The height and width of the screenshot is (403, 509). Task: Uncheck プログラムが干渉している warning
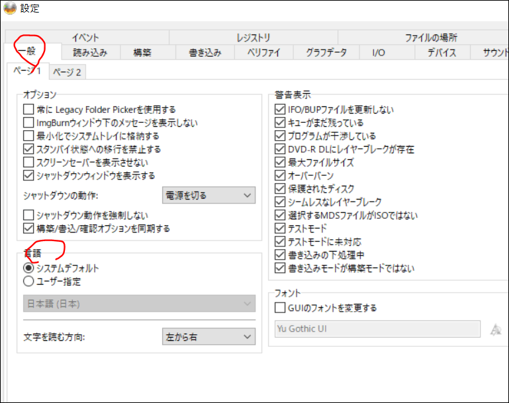280,136
